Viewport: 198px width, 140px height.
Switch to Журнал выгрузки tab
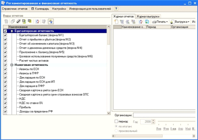148,16
